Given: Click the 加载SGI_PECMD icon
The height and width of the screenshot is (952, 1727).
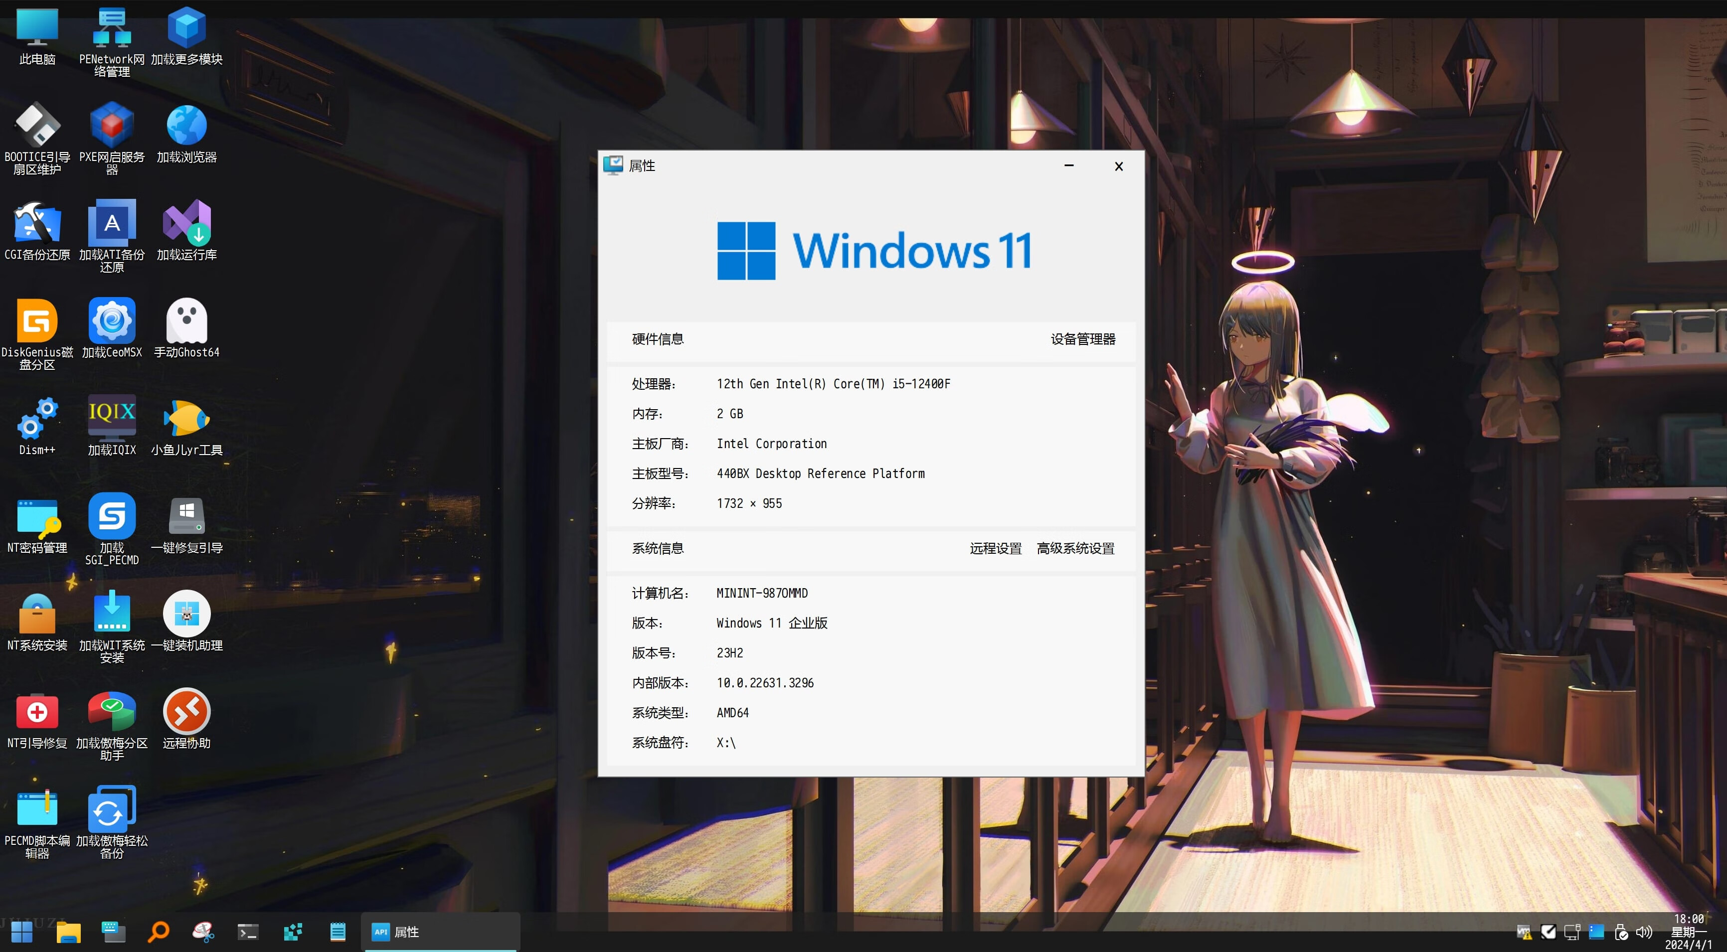Looking at the screenshot, I should point(112,530).
